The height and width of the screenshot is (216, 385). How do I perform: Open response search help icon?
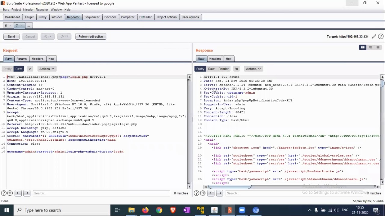point(197,193)
